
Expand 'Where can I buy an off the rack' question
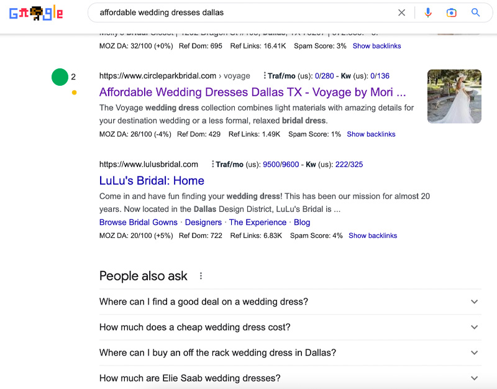290,352
